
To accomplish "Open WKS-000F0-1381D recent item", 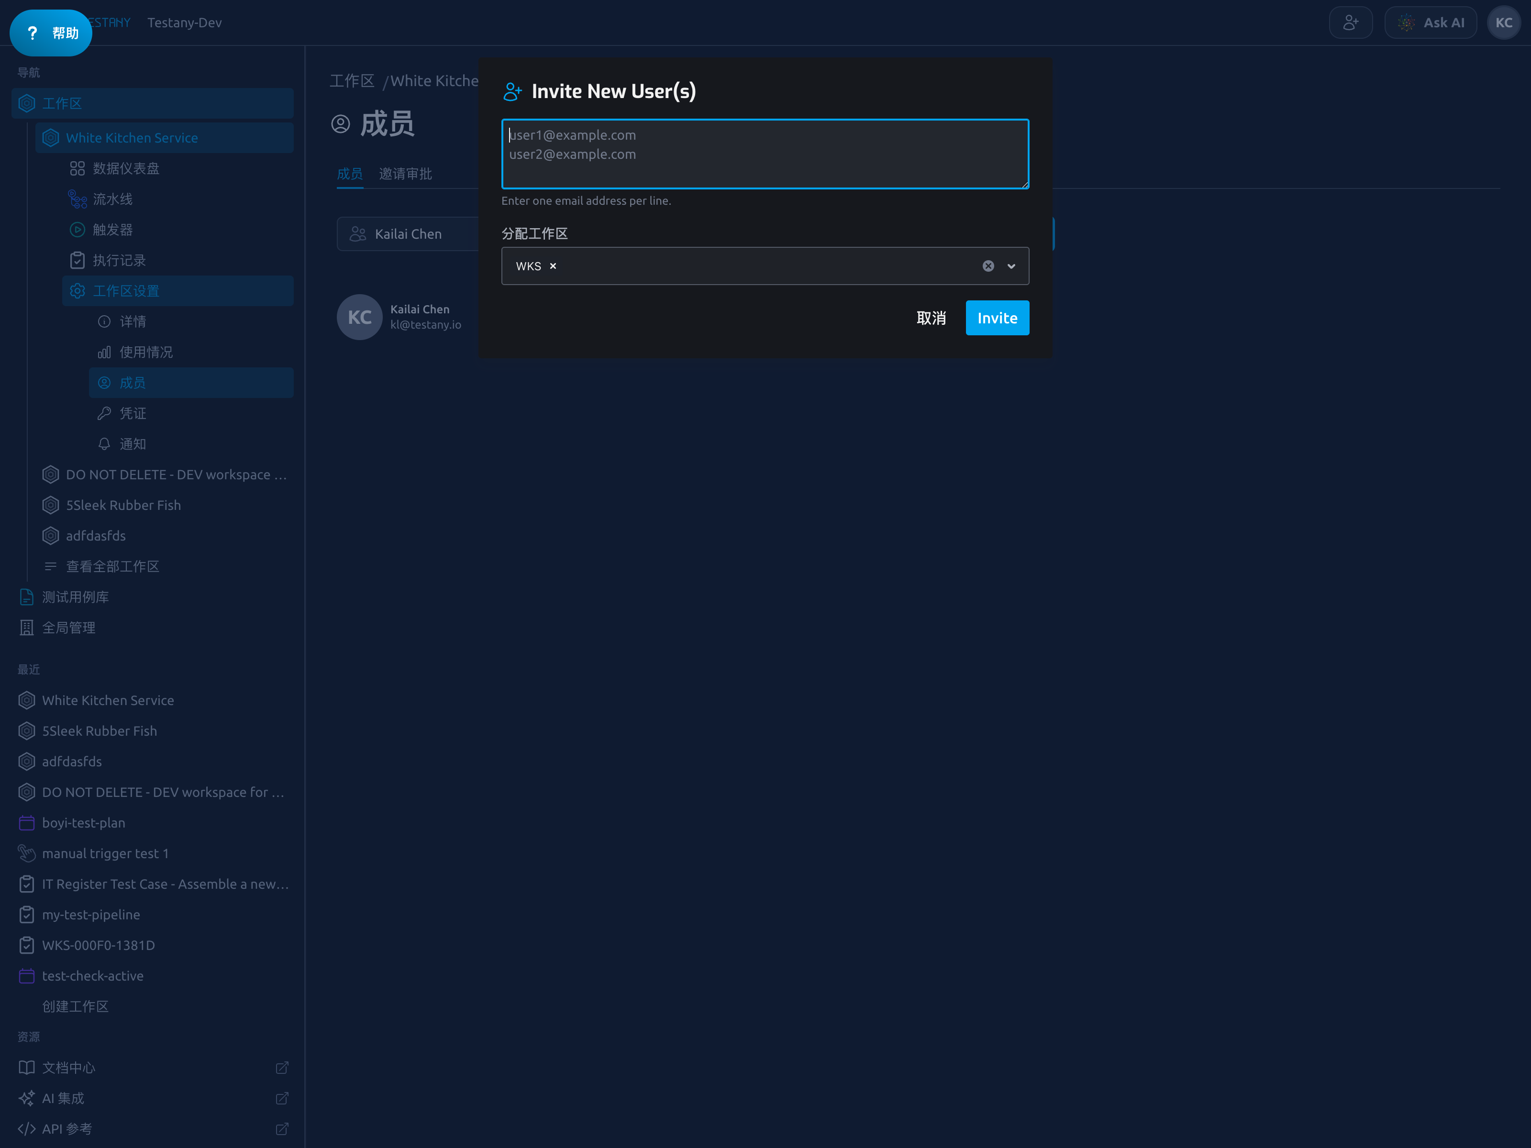I will click(x=152, y=945).
